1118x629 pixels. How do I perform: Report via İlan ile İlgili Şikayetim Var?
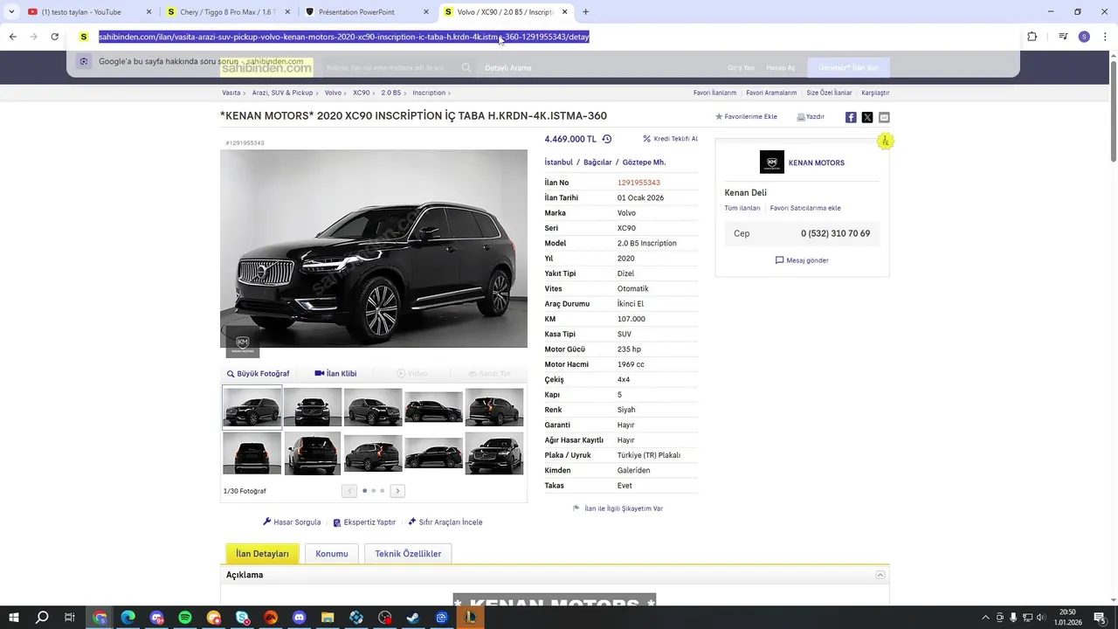coord(618,508)
